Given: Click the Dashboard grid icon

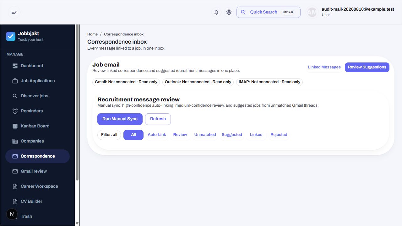Looking at the screenshot, I should coord(15,66).
